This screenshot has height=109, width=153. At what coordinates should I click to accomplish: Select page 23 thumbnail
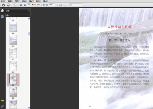(x=13, y=18)
